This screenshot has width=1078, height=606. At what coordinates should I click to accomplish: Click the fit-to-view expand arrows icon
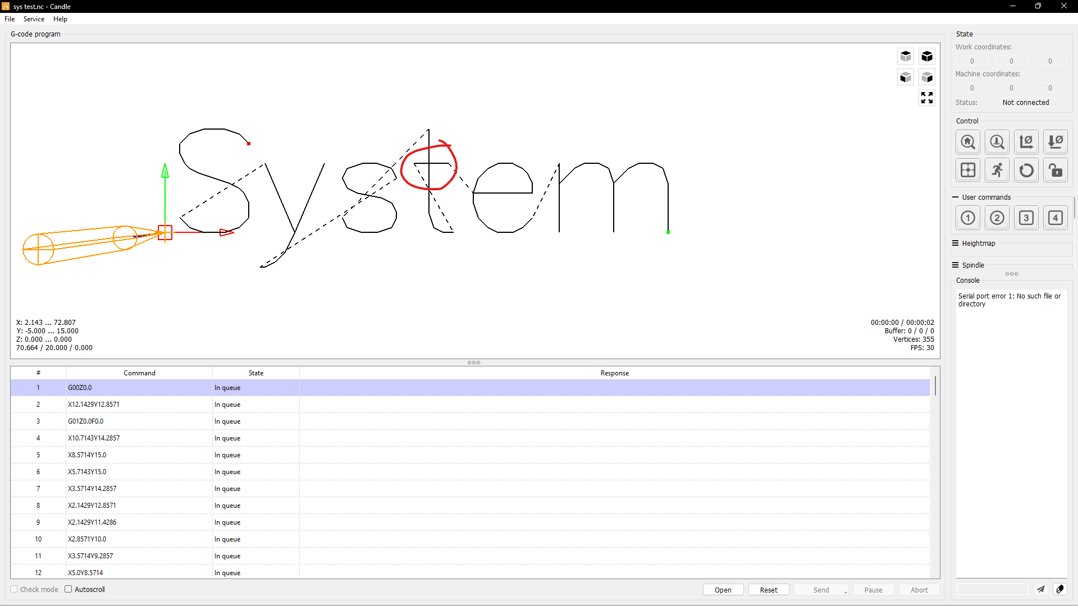(927, 98)
